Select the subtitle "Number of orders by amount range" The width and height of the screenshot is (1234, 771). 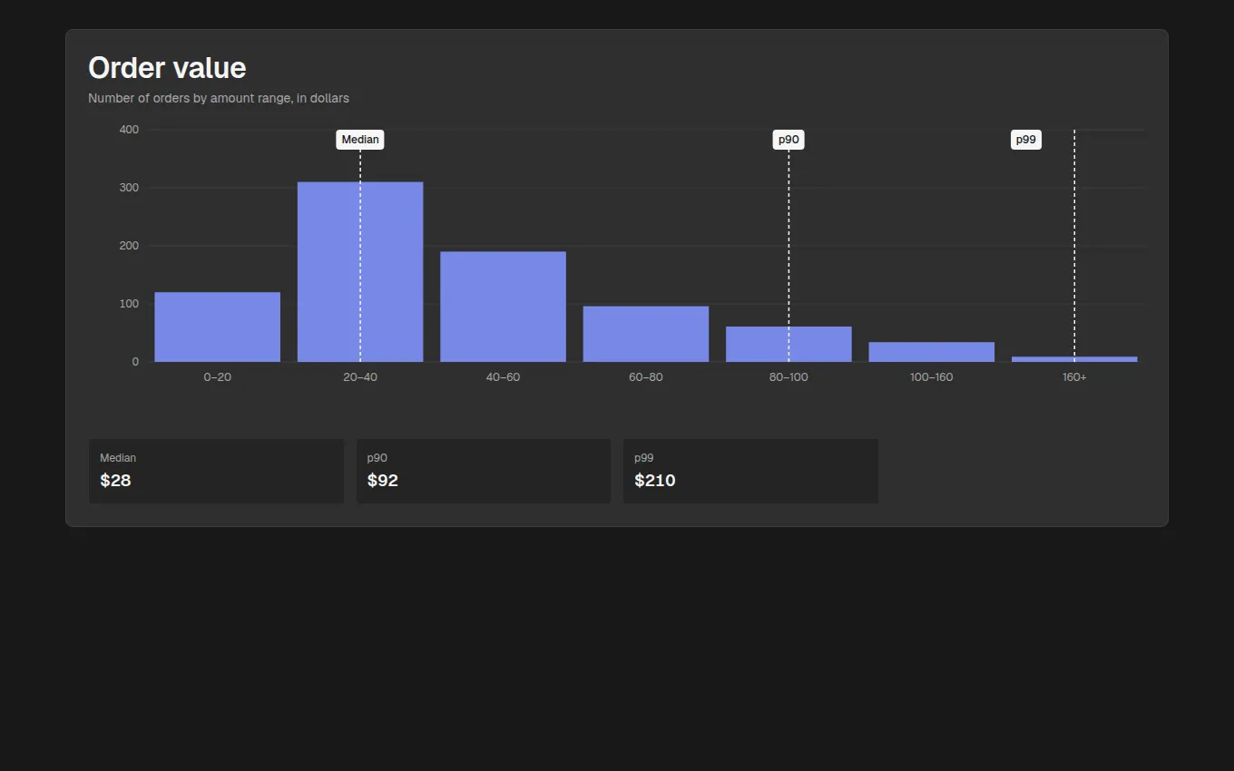219,98
